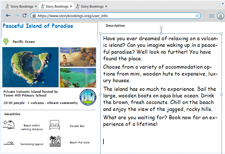Open the underwater coral reef thumbnail

tap(78, 78)
